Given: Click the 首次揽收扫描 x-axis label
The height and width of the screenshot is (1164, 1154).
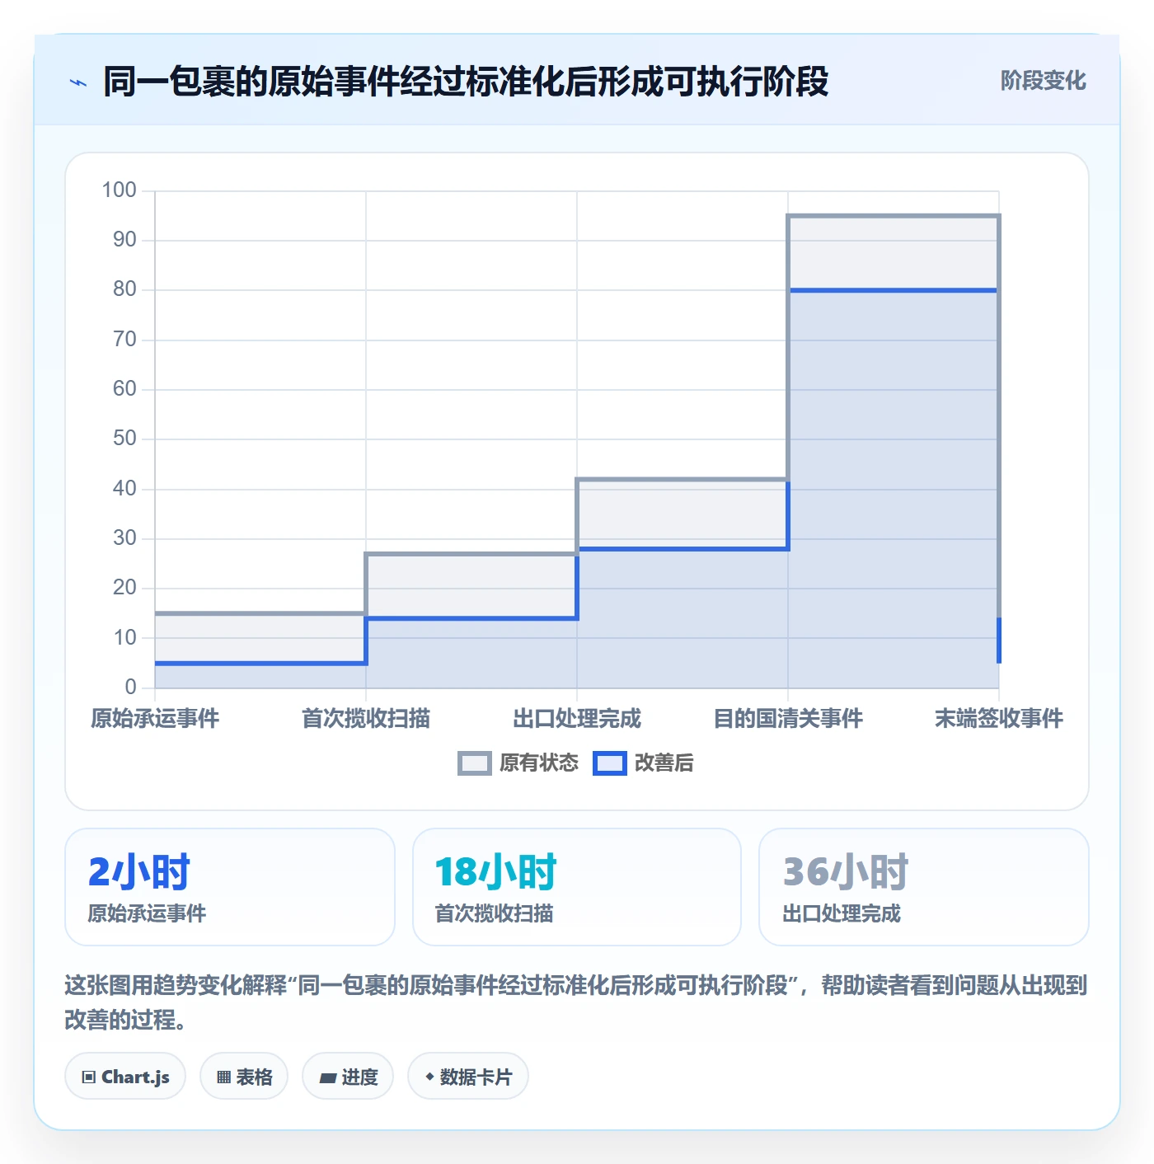Looking at the screenshot, I should (366, 719).
